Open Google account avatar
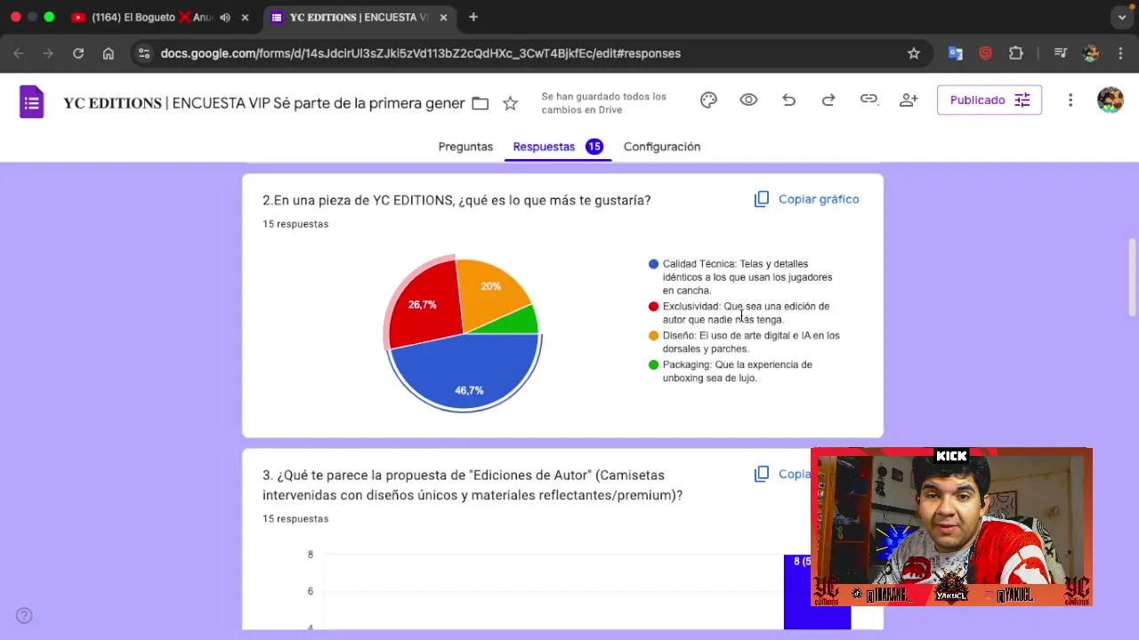This screenshot has width=1139, height=640. (x=1110, y=100)
